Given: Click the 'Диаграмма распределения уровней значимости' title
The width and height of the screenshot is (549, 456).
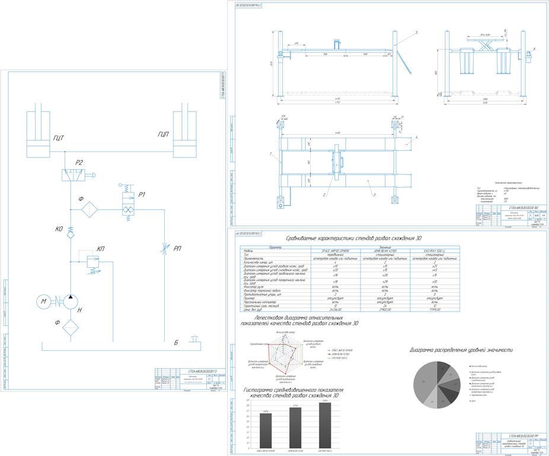Looking at the screenshot, I should [461, 350].
